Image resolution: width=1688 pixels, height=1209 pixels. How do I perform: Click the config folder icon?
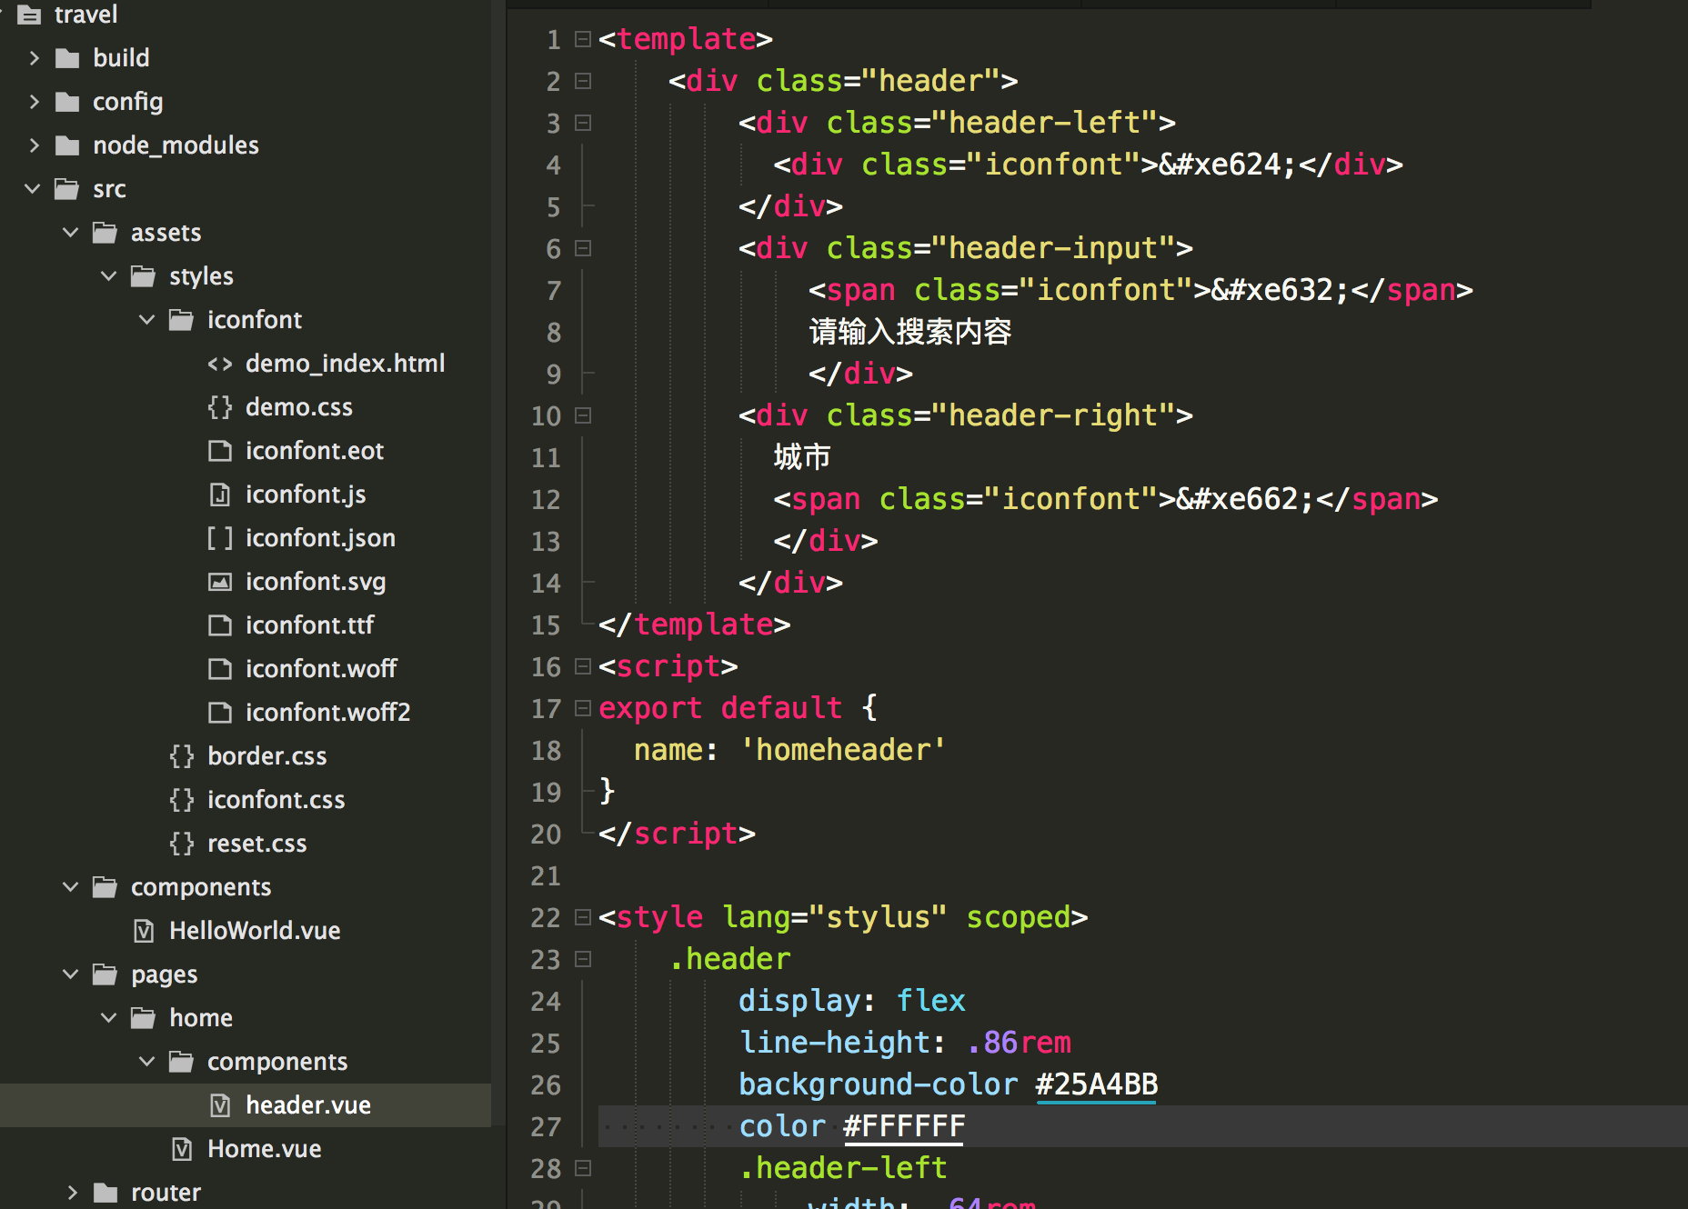click(67, 102)
